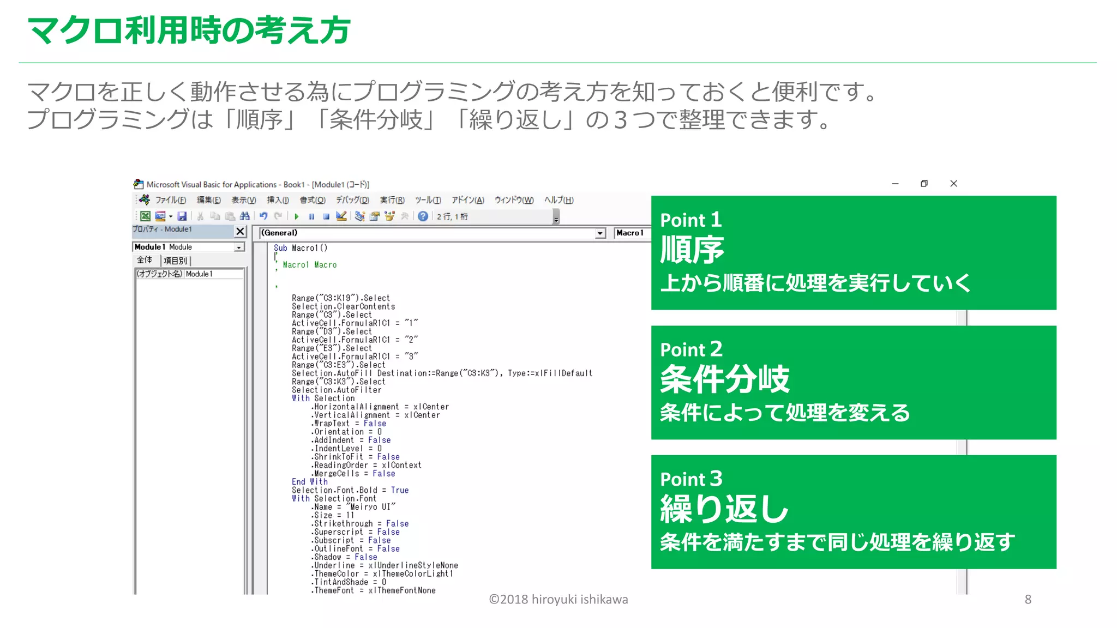The height and width of the screenshot is (628, 1117).
Task: Minimize the VBA editor window
Action: [x=895, y=184]
